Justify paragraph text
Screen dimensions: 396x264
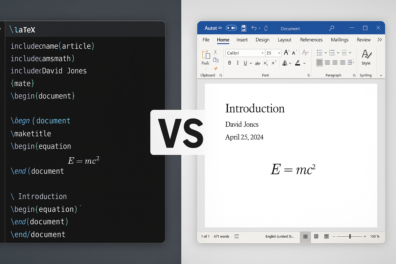pos(343,62)
